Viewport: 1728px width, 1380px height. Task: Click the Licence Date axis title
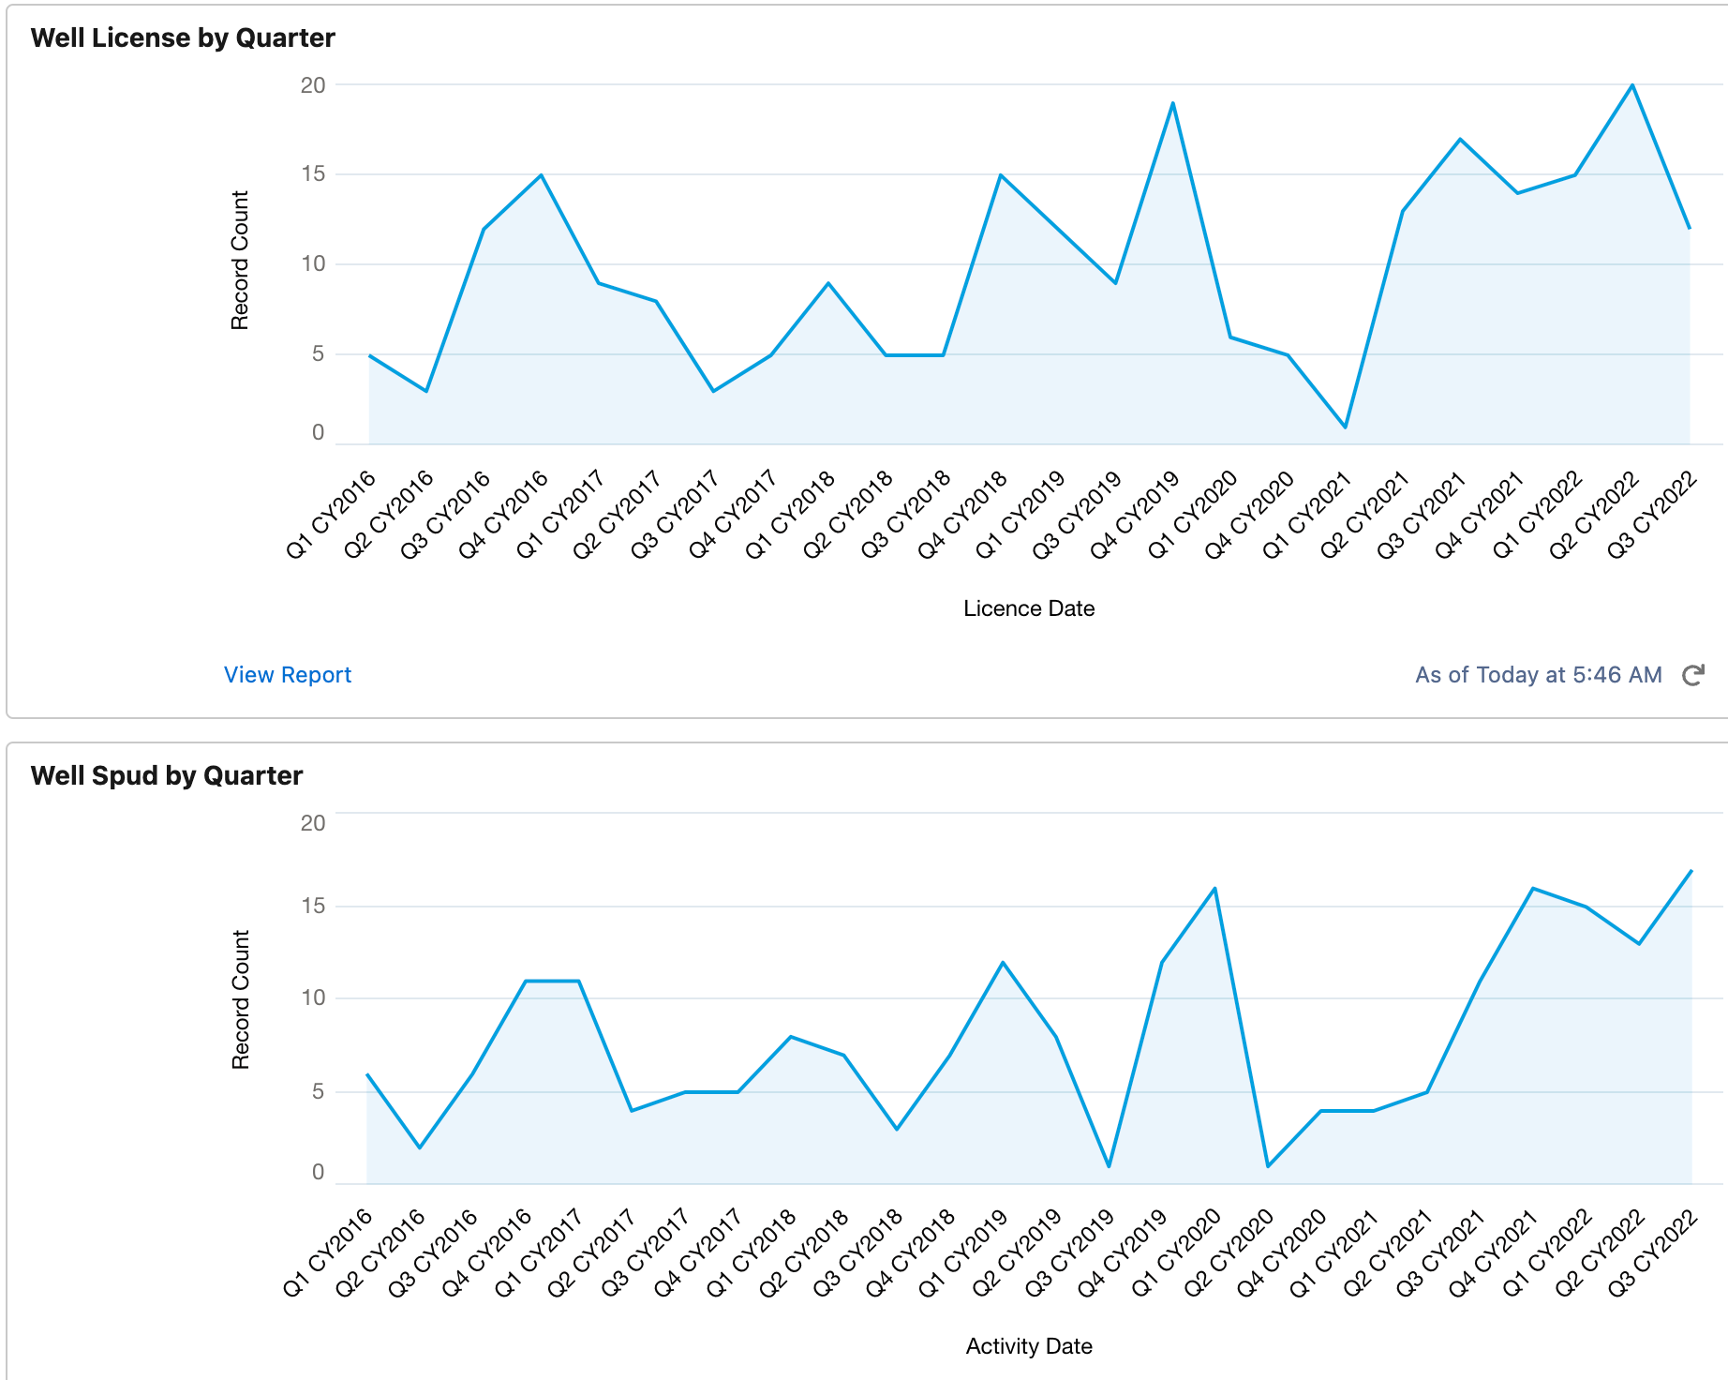click(x=1029, y=608)
